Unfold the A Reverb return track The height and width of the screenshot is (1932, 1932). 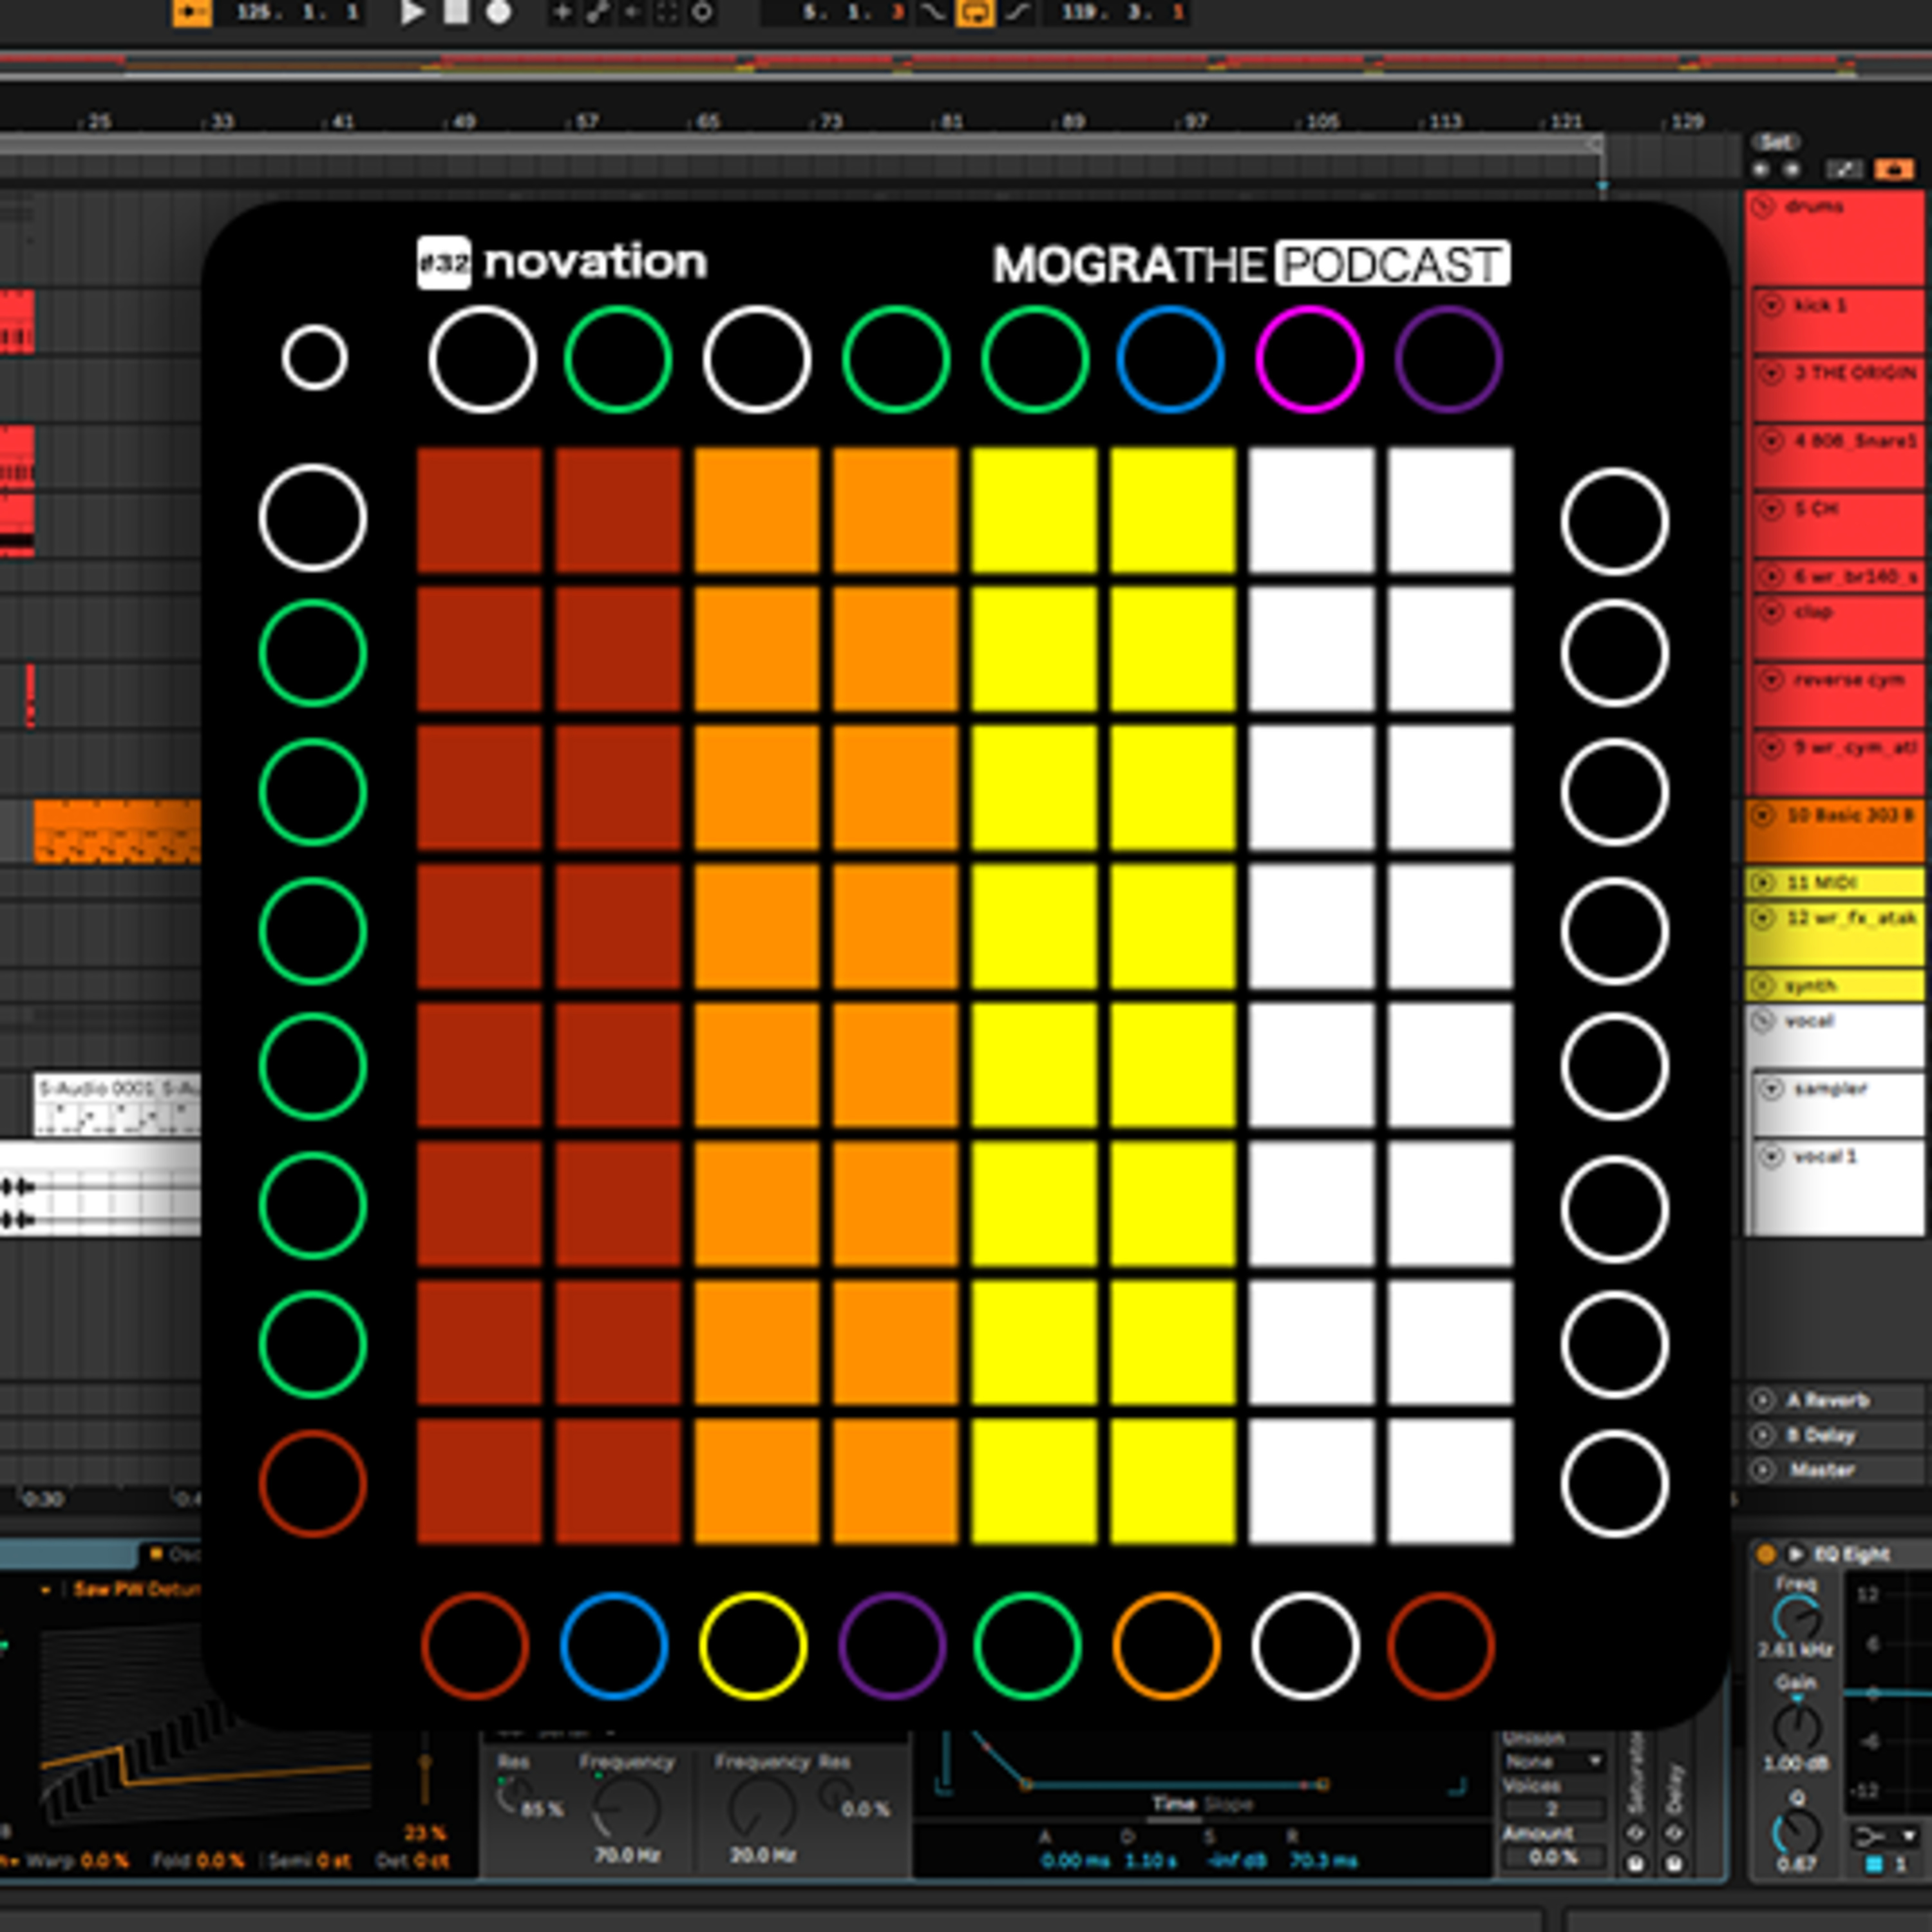coord(1763,1400)
